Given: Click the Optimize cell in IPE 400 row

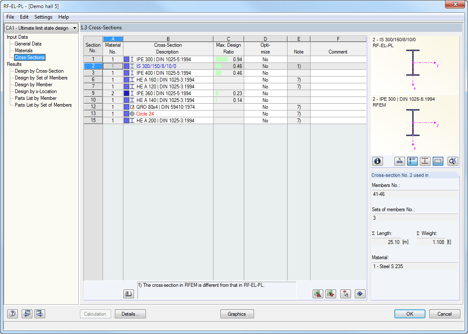Looking at the screenshot, I should (x=265, y=73).
